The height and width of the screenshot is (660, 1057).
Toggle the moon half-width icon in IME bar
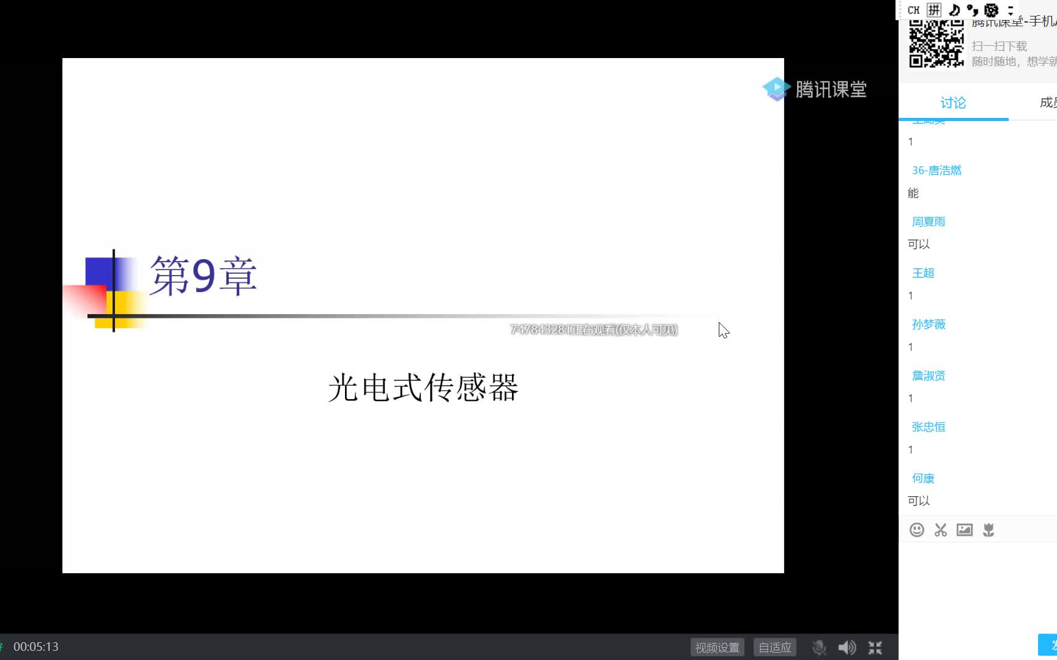click(x=954, y=10)
